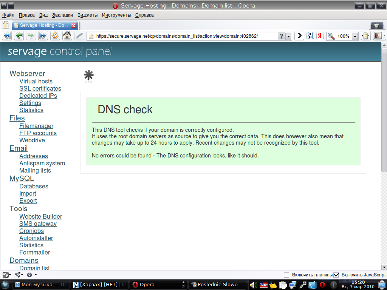The image size is (387, 290).
Task: Click the Opera Link sync icon in status bar
Action: [x=18, y=275]
